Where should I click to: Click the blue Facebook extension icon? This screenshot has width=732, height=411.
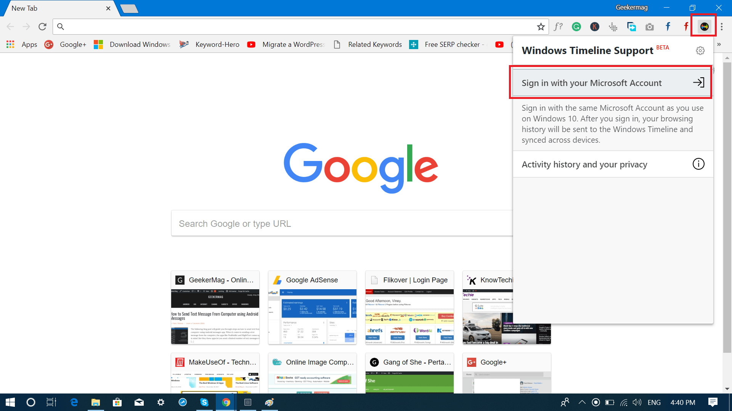[x=668, y=27]
